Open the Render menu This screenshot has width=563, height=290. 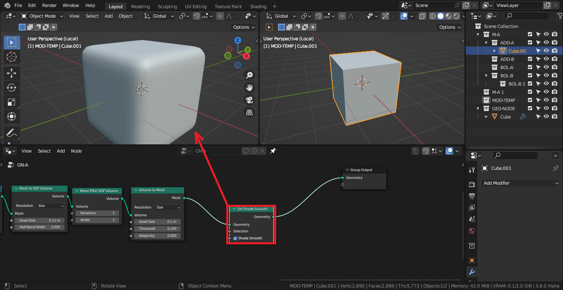49,5
